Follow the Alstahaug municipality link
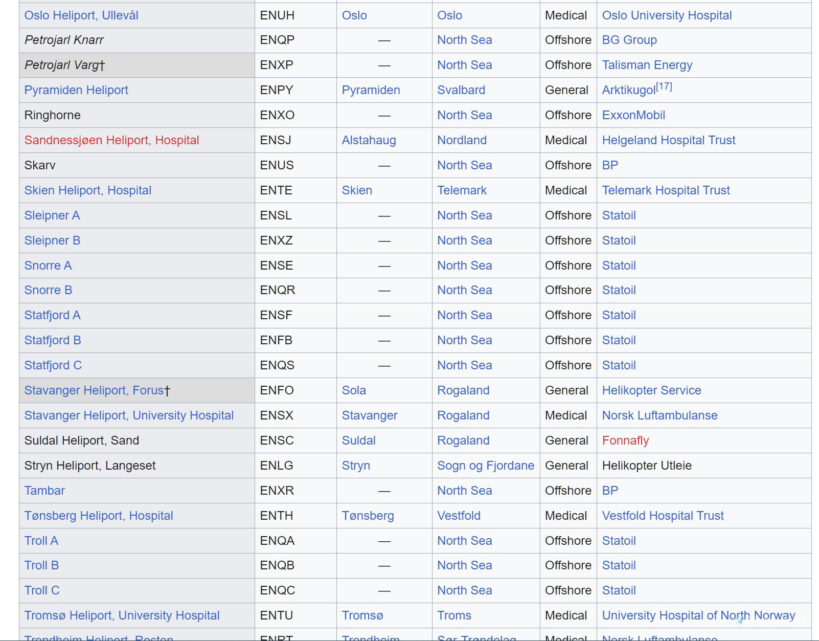The image size is (819, 641). click(x=369, y=140)
